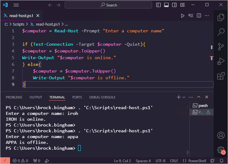Screen dimensions: 228x164
Task: Close the read-host.ps1 tab
Action: (x=38, y=16)
